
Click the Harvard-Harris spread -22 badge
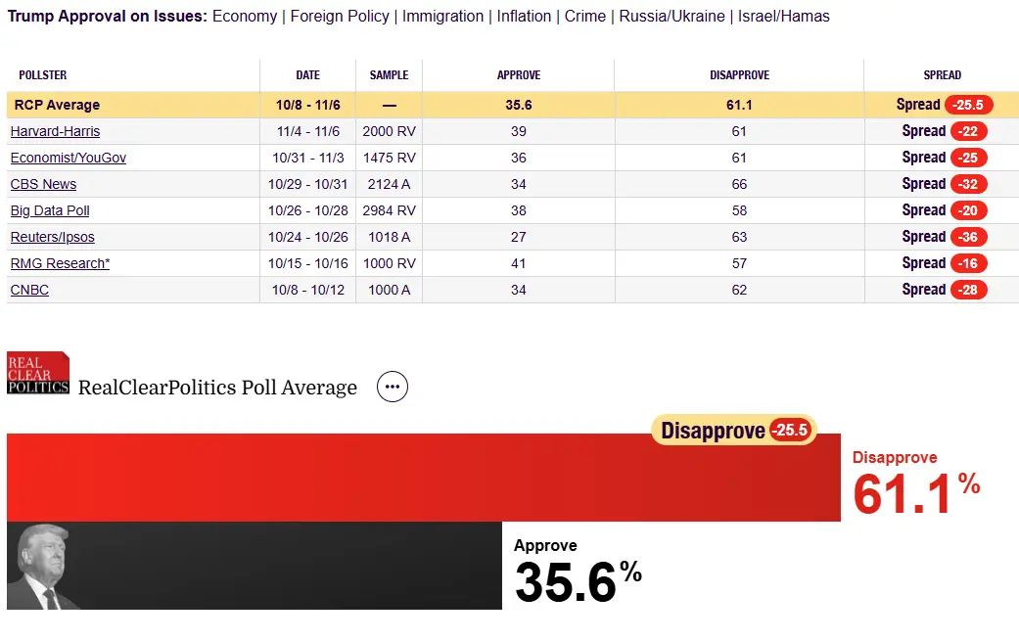coord(967,131)
